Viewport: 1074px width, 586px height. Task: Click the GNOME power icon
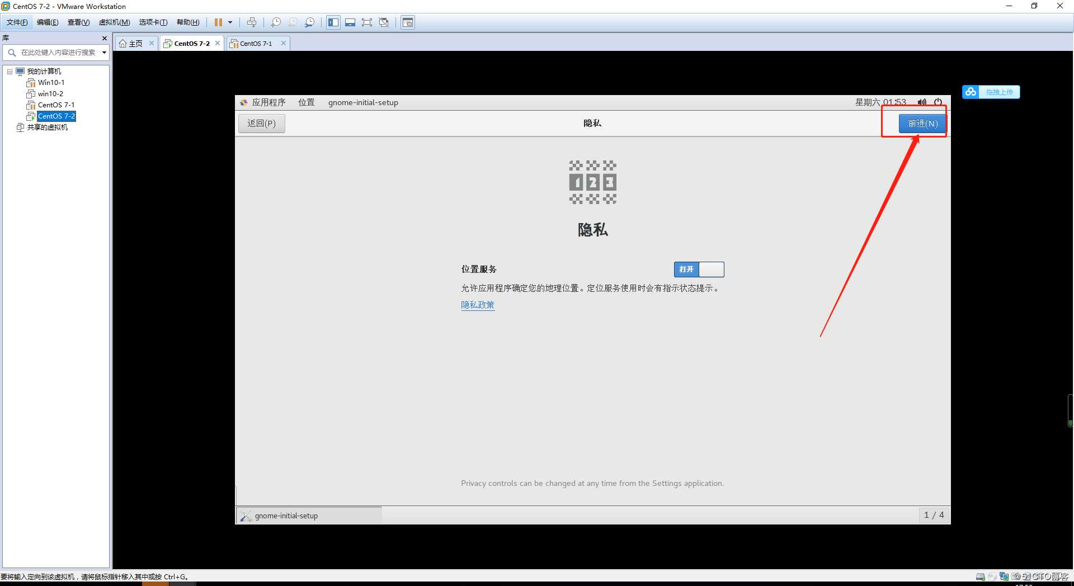pos(938,102)
